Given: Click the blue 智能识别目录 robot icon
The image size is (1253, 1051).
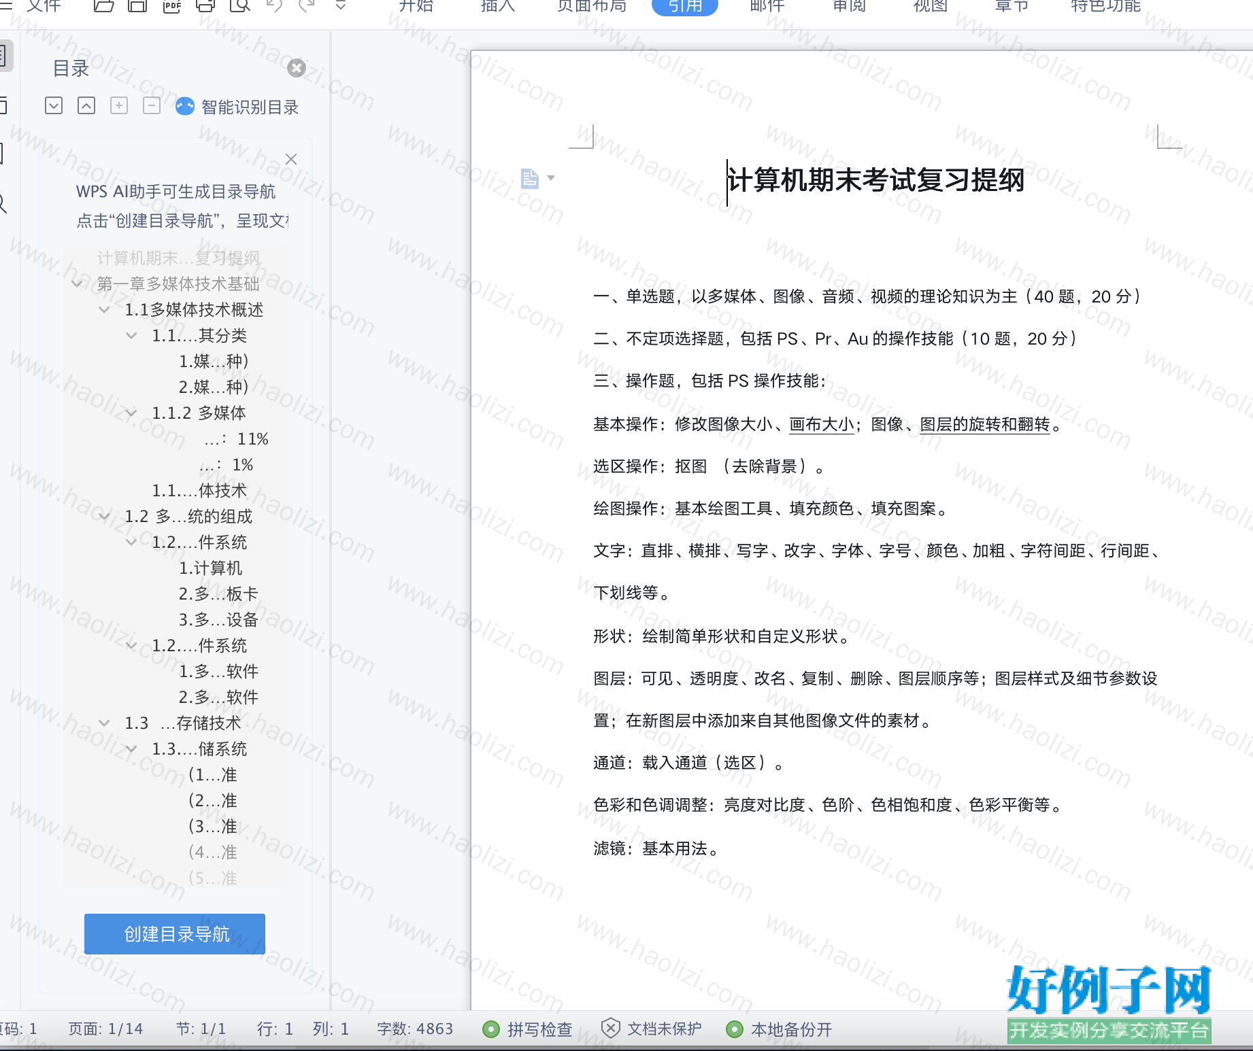Looking at the screenshot, I should 184,106.
